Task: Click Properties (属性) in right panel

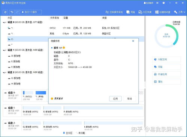Action: (x=166, y=82)
